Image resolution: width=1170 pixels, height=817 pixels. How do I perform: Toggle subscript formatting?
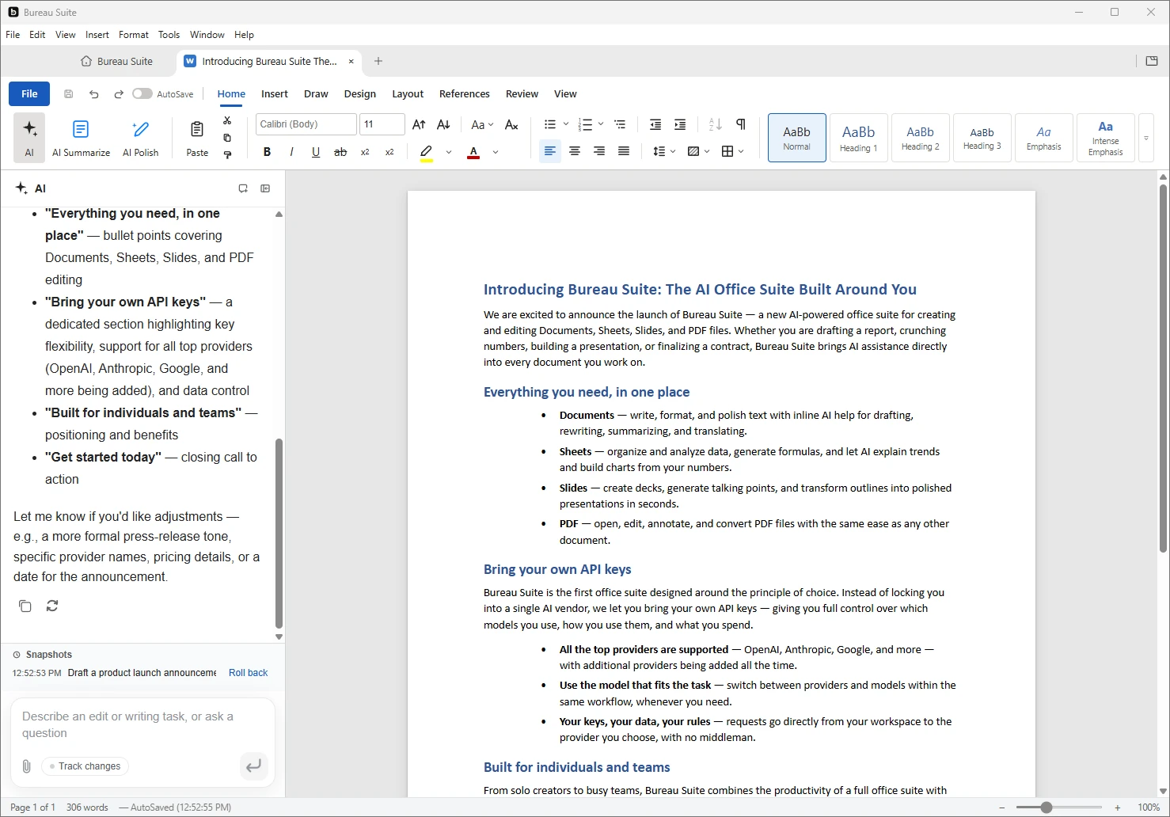coord(365,151)
